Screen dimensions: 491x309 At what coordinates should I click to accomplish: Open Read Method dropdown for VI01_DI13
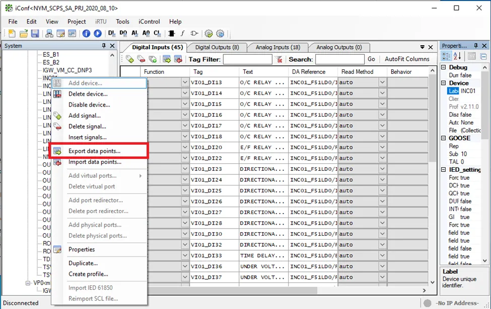tap(382, 82)
